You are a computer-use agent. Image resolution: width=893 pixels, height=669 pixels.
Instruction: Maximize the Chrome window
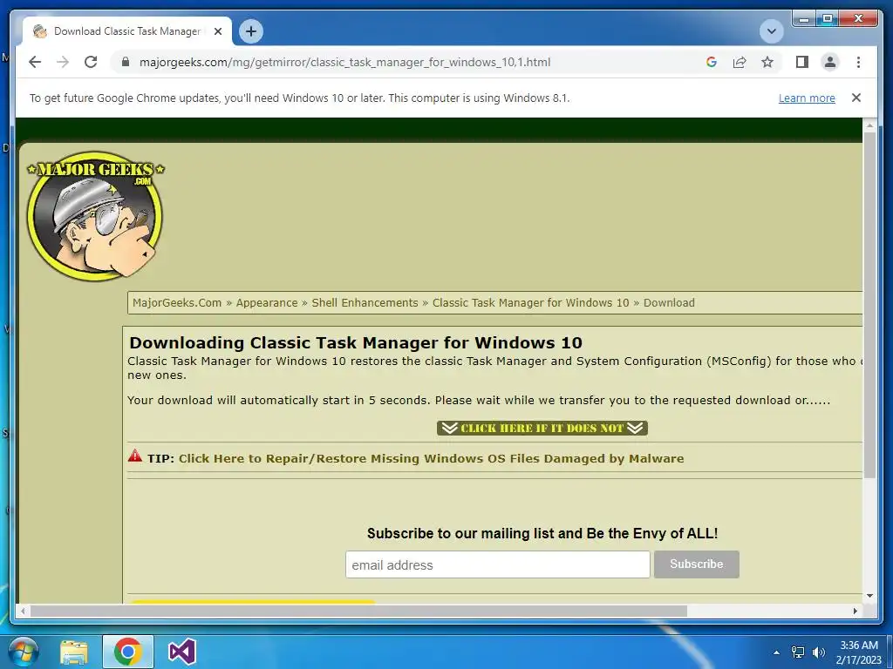(x=828, y=19)
